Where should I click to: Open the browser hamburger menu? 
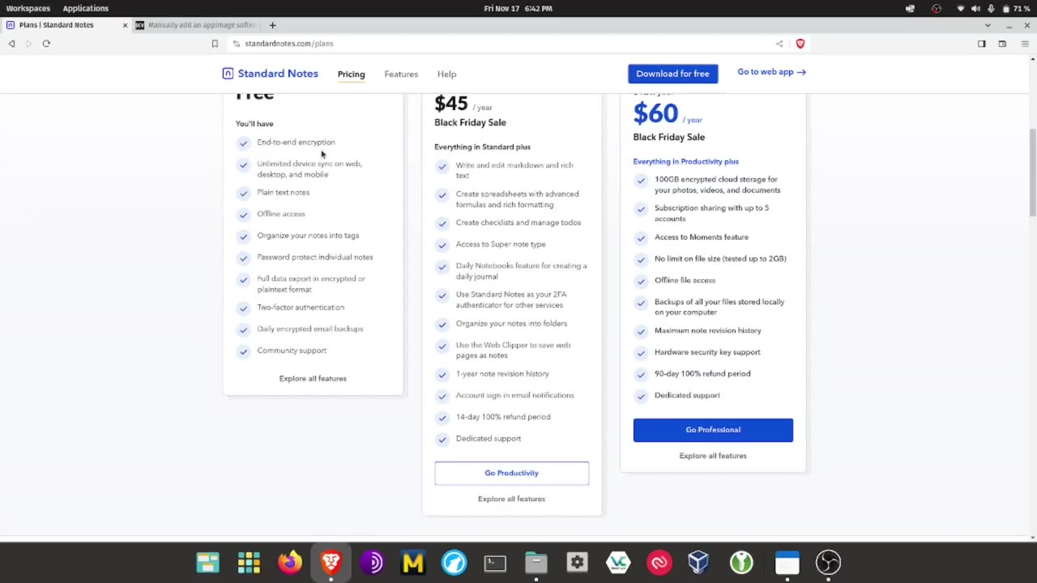click(1025, 44)
